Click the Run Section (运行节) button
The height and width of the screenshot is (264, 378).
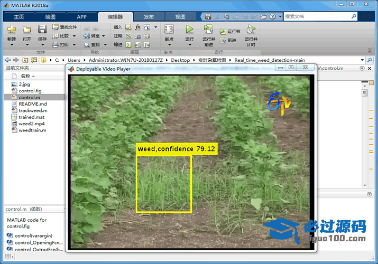230,32
